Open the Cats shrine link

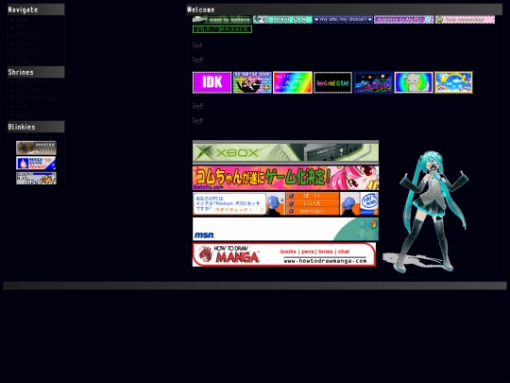coord(22,106)
